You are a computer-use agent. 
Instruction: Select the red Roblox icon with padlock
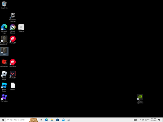click(x=4, y=63)
